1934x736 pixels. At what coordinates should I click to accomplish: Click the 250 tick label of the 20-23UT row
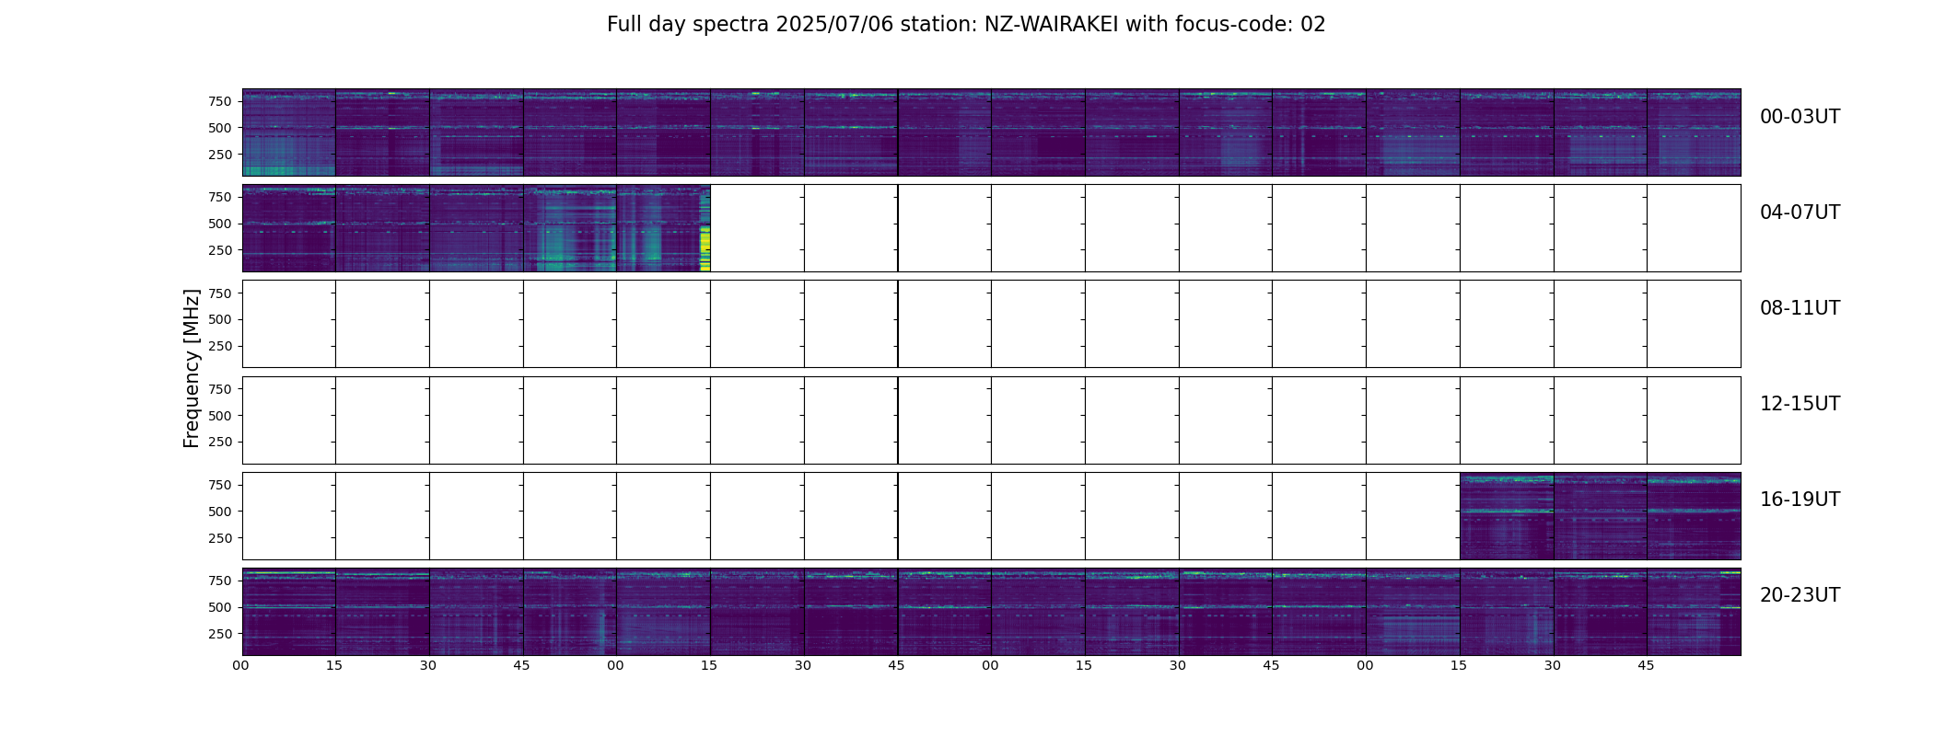pyautogui.click(x=220, y=634)
